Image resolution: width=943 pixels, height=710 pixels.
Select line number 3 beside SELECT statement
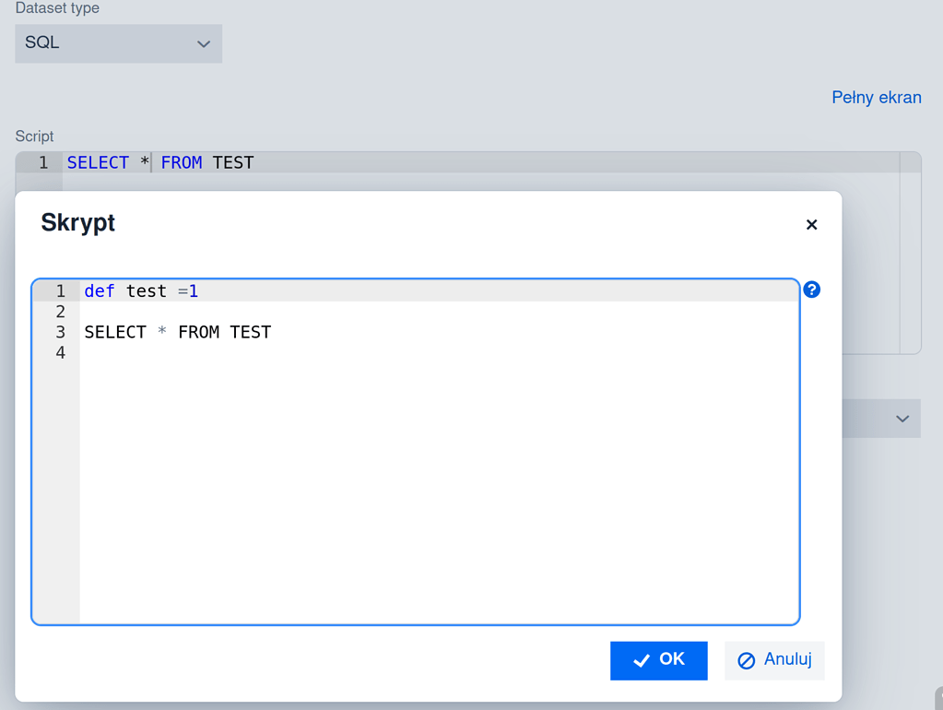59,332
